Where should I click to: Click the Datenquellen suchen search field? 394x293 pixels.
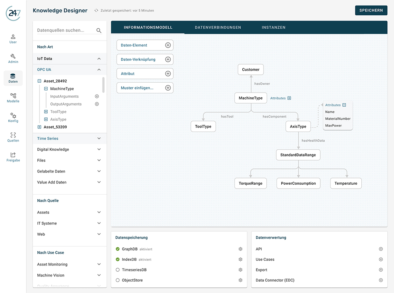click(65, 30)
